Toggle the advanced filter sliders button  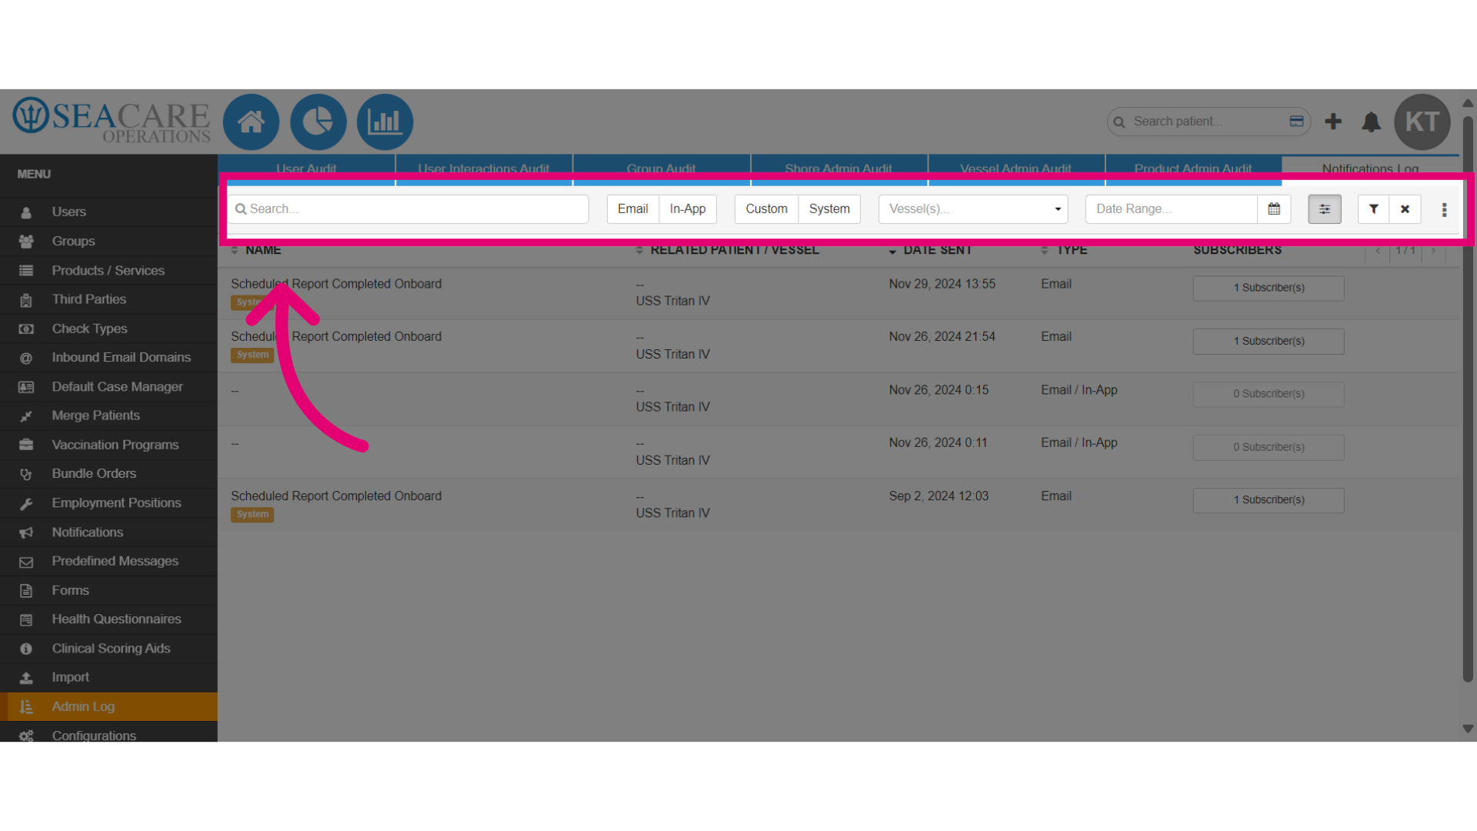click(x=1324, y=209)
